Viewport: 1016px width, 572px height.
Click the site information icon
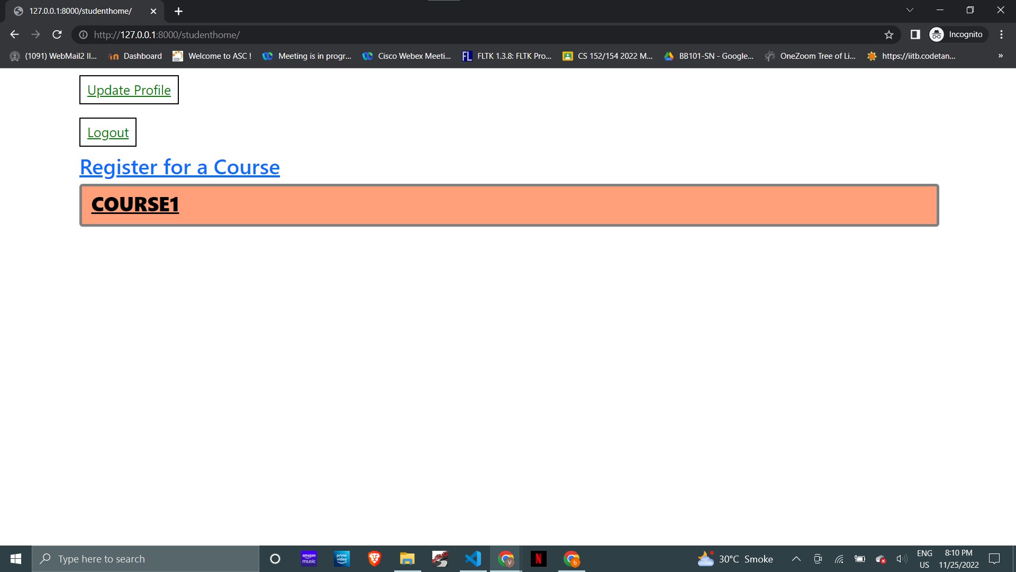pyautogui.click(x=83, y=34)
